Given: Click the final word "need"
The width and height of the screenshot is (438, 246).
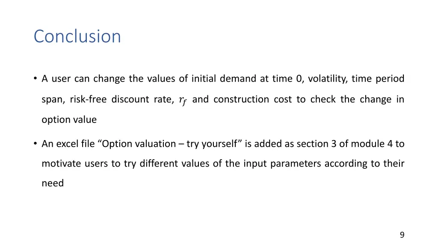Looking at the screenshot, I should (53, 183).
